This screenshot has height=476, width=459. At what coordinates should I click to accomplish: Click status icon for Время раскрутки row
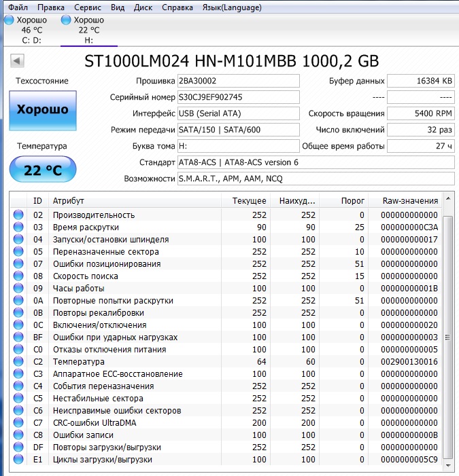point(18,227)
